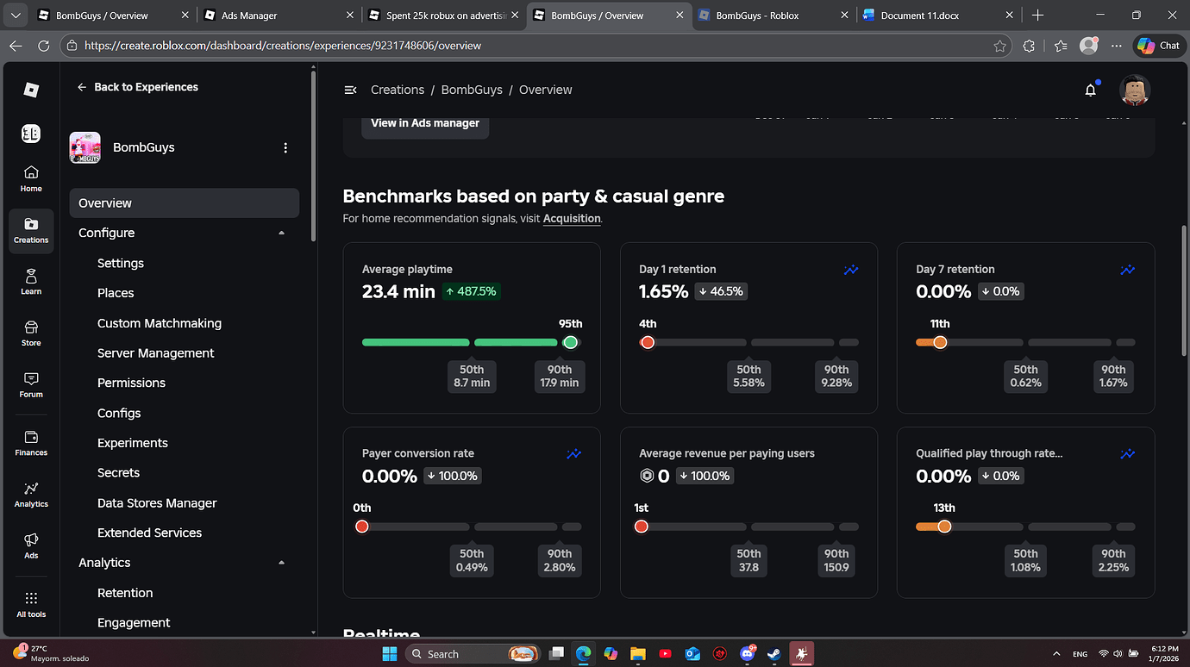This screenshot has width=1190, height=667.
Task: Open Home in the left rail
Action: click(31, 179)
